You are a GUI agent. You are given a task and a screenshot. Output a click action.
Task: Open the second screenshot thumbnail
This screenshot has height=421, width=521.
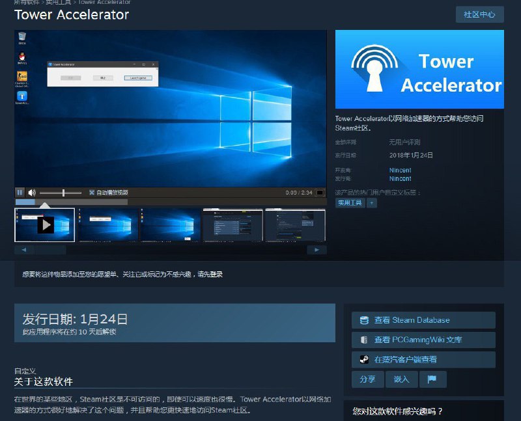pos(107,225)
